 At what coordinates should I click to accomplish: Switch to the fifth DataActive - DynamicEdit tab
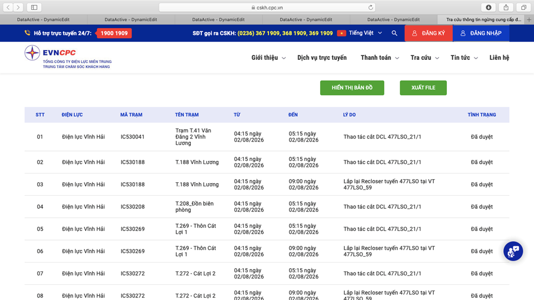[393, 20]
